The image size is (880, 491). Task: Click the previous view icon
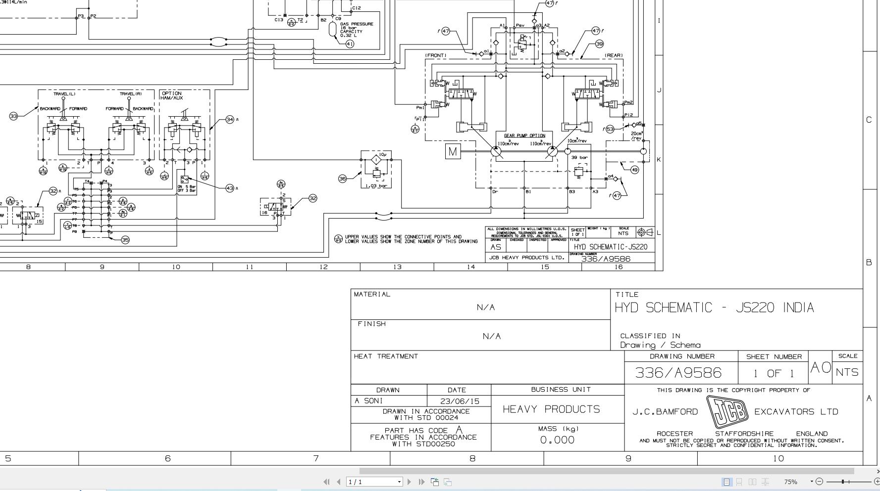[435, 482]
